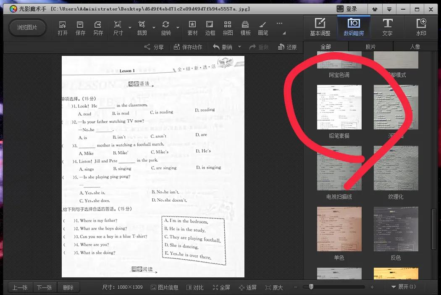The height and width of the screenshot is (295, 441).
Task: Choose 另存 save-as icon
Action: tap(98, 28)
